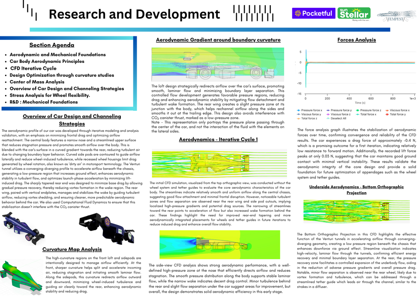Click the sun Stellar logo
Image resolution: width=420 pixels, height=297 pixels.
(354, 14)
